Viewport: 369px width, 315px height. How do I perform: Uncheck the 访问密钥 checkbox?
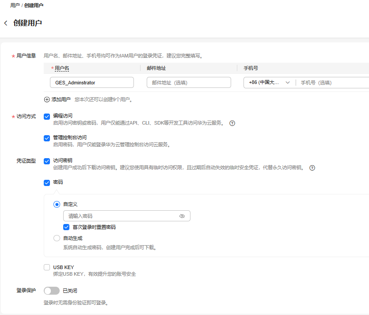point(47,161)
